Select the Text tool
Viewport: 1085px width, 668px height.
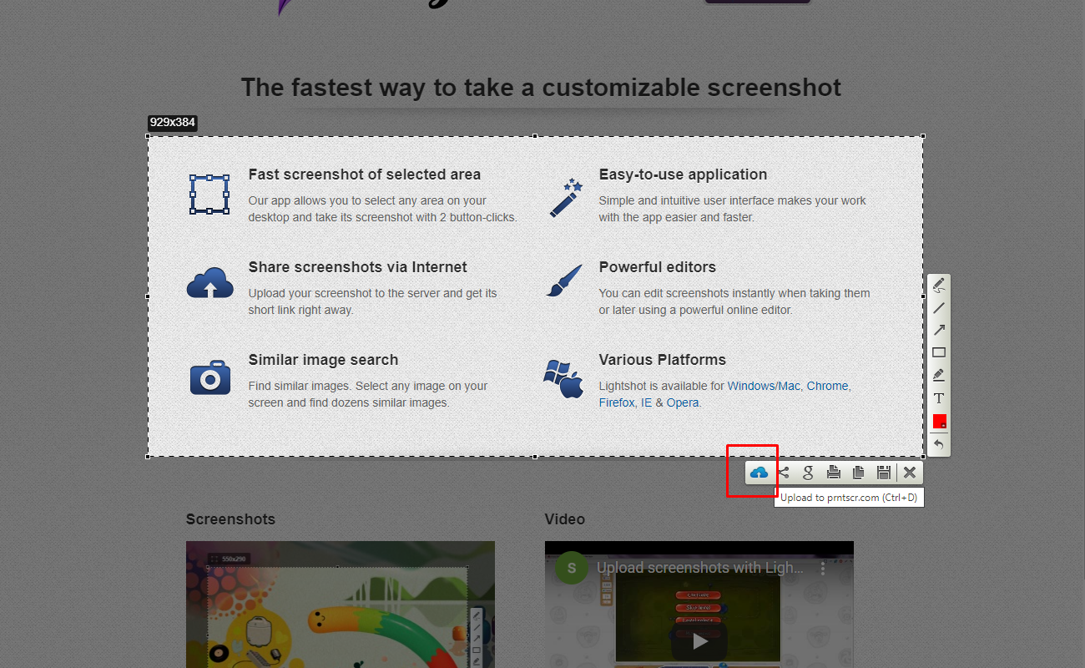(939, 398)
